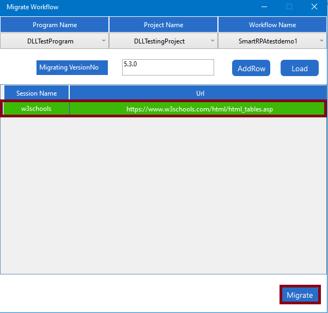This screenshot has height=313, width=328.
Task: Click the Project Name header
Action: [163, 25]
